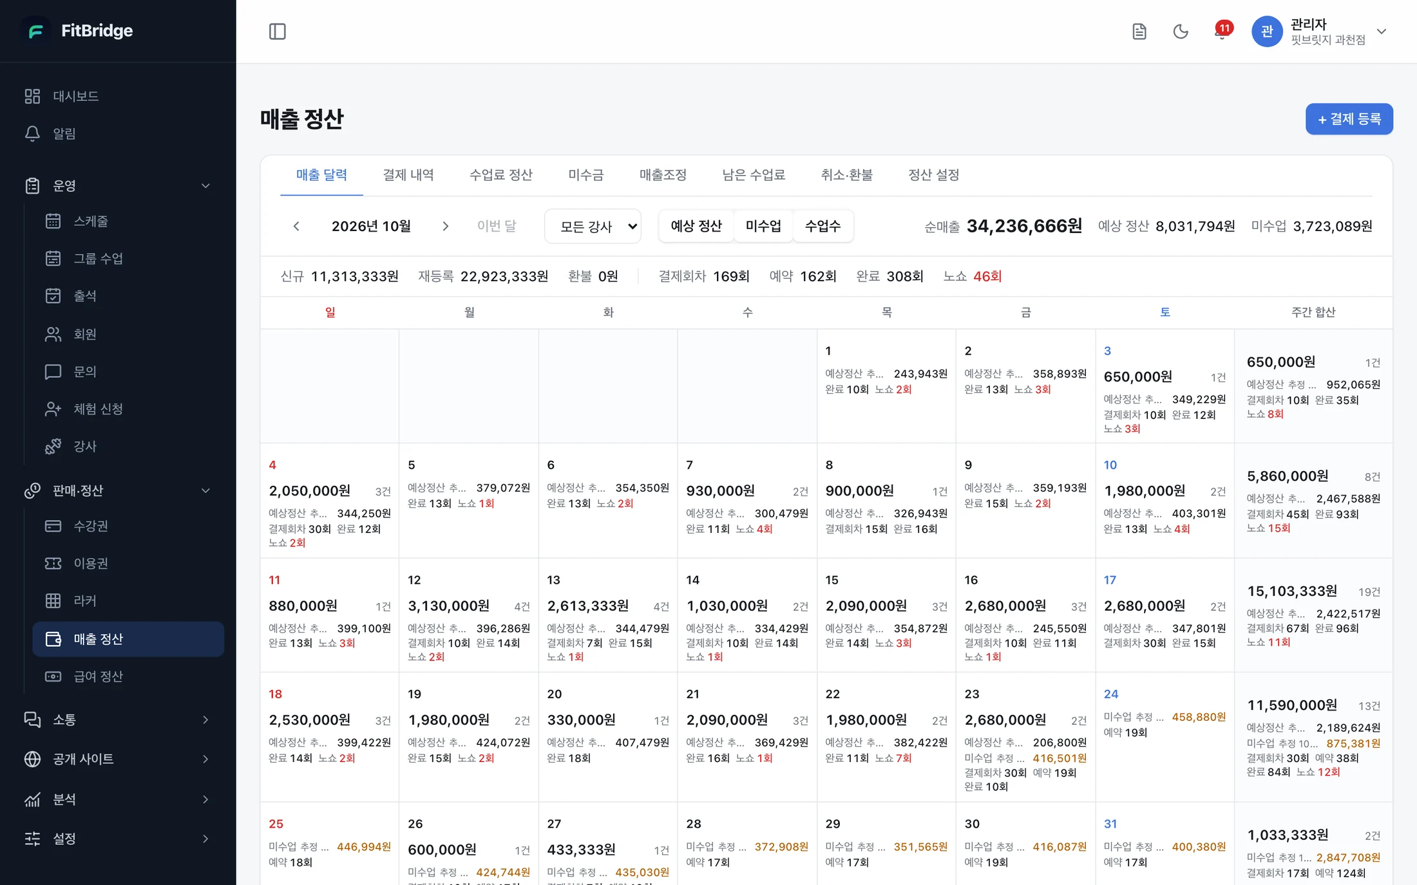Expand the 분석 section
The width and height of the screenshot is (1417, 885).
pyautogui.click(x=118, y=799)
